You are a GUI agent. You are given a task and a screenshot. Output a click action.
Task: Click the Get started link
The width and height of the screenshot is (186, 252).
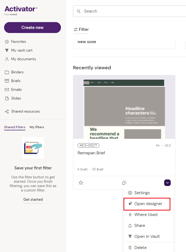coord(33,200)
